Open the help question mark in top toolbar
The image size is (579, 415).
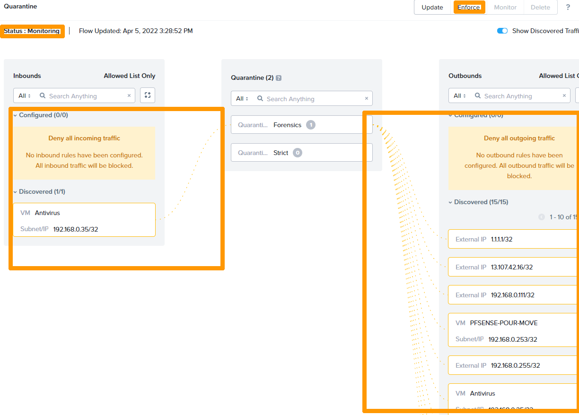[x=568, y=7]
